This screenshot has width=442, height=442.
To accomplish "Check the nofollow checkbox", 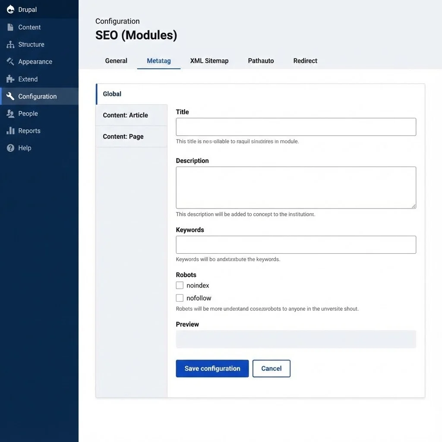I will click(180, 297).
